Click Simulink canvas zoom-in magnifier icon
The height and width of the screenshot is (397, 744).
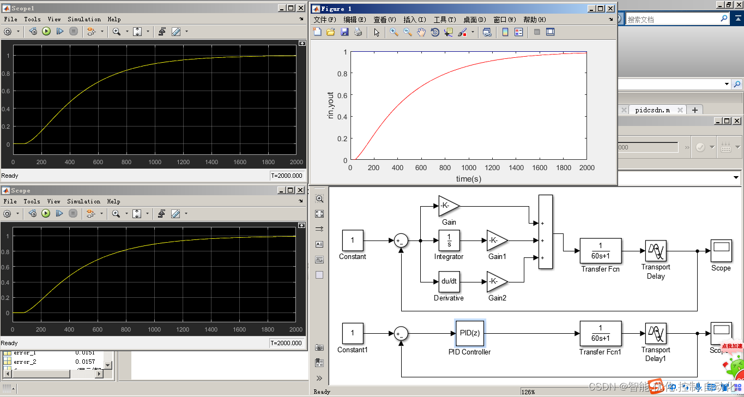(x=319, y=199)
